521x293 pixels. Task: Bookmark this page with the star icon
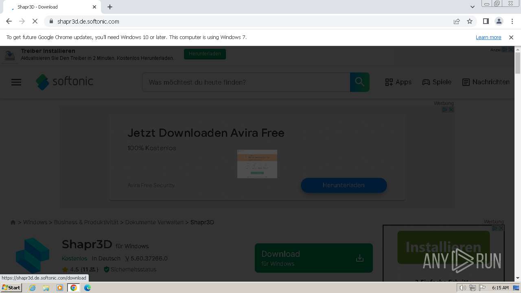click(470, 21)
